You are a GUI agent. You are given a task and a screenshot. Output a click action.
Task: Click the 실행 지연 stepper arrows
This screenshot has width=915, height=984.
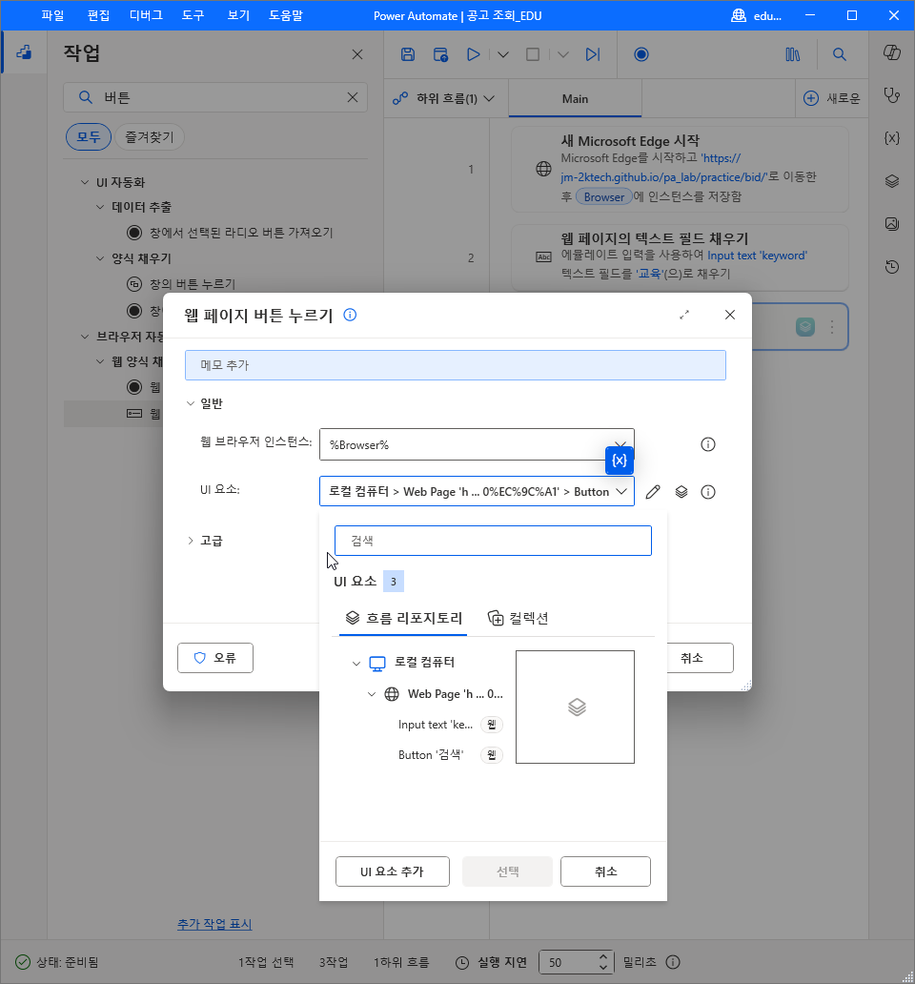[602, 962]
